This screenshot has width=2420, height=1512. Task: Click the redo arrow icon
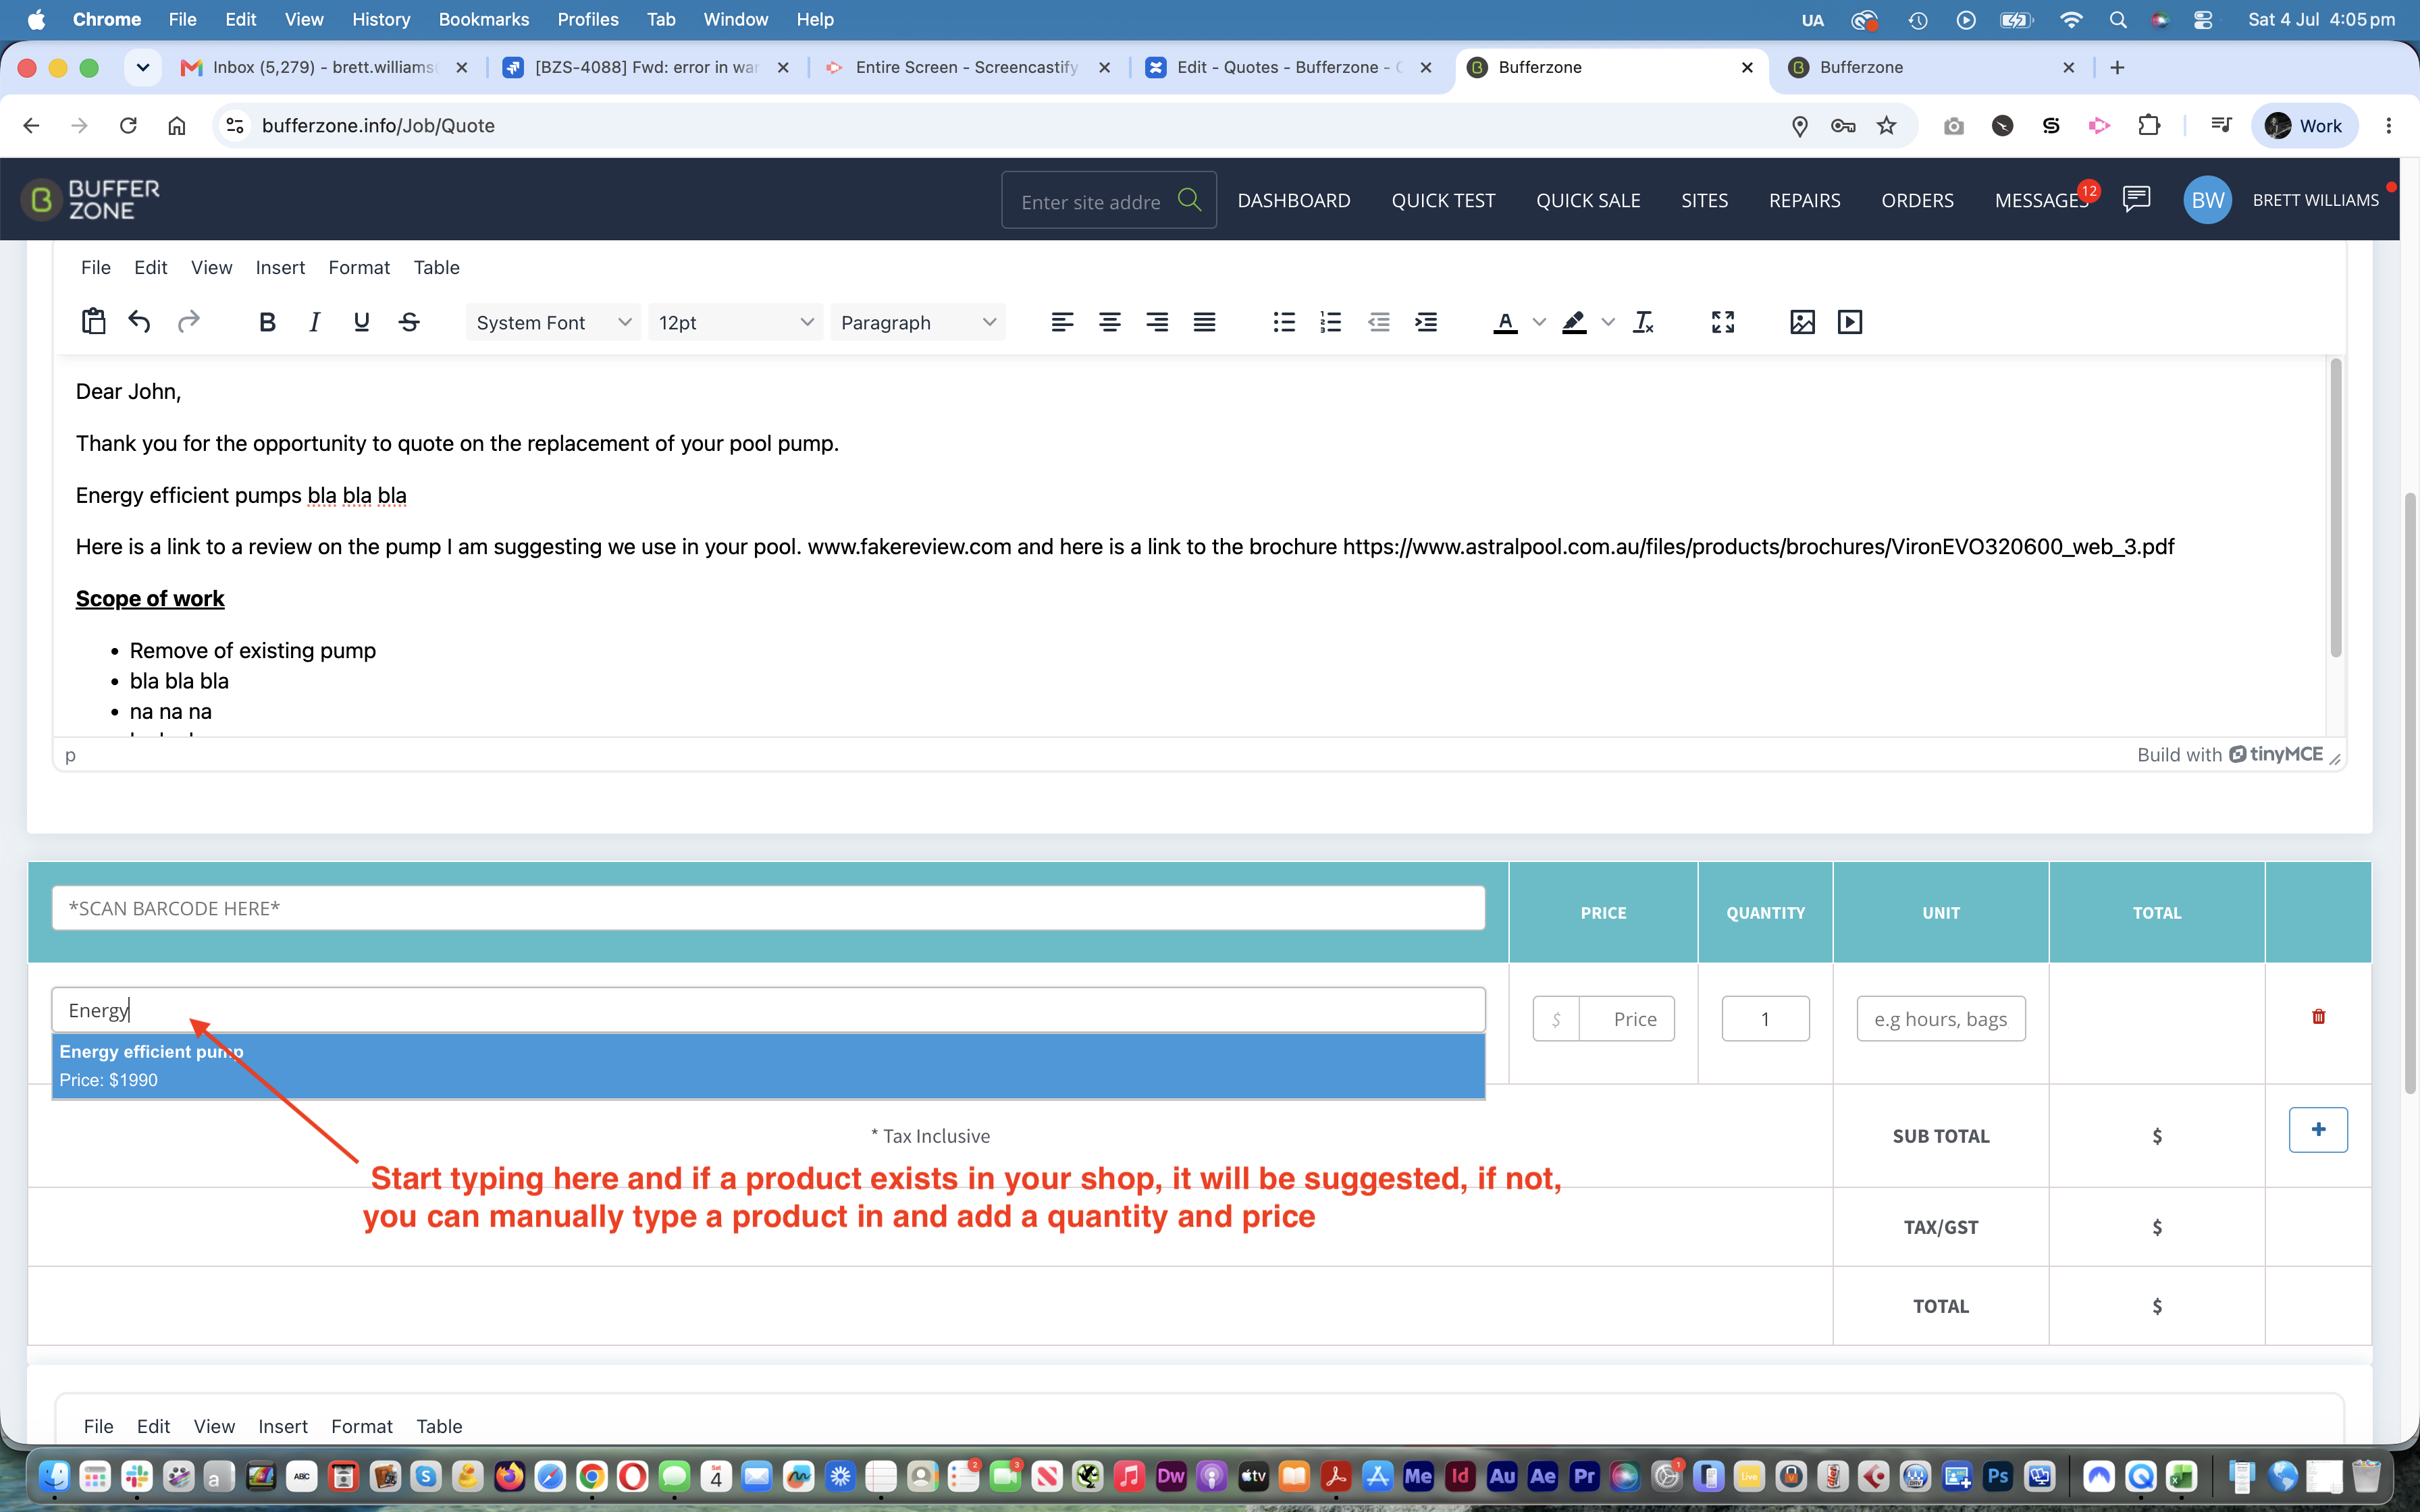tap(188, 322)
